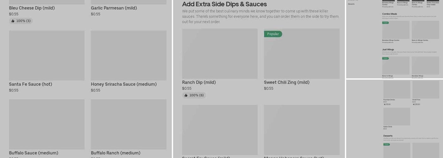Image resolution: width=443 pixels, height=158 pixels.
Task: Open Gallon Drink item thumbnail
Action: pos(396,117)
